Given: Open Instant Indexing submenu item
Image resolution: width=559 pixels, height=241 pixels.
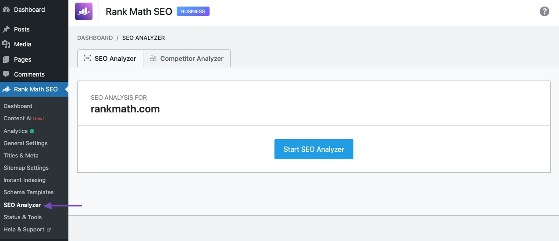Looking at the screenshot, I should pos(25,180).
